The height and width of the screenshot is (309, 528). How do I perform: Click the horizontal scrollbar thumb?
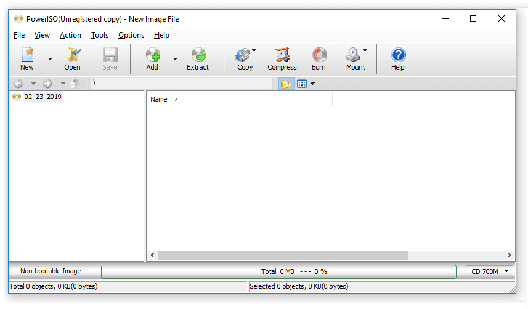coord(283,255)
